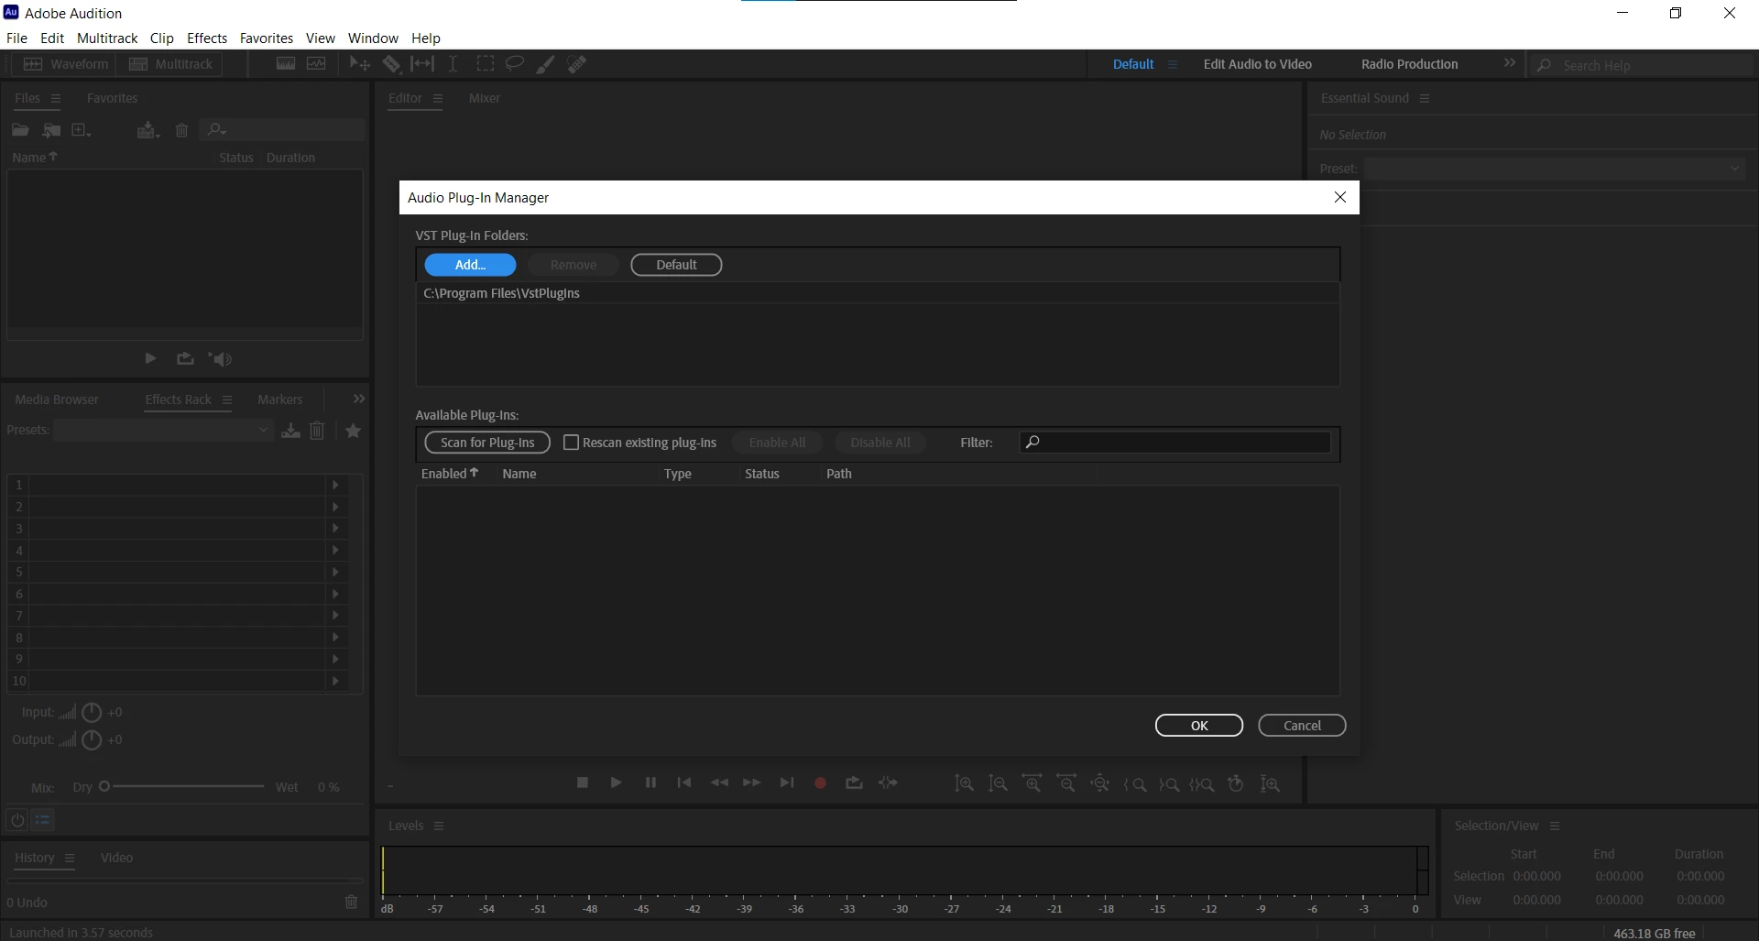Open the Window menu
Image resolution: width=1759 pixels, height=941 pixels.
[373, 38]
